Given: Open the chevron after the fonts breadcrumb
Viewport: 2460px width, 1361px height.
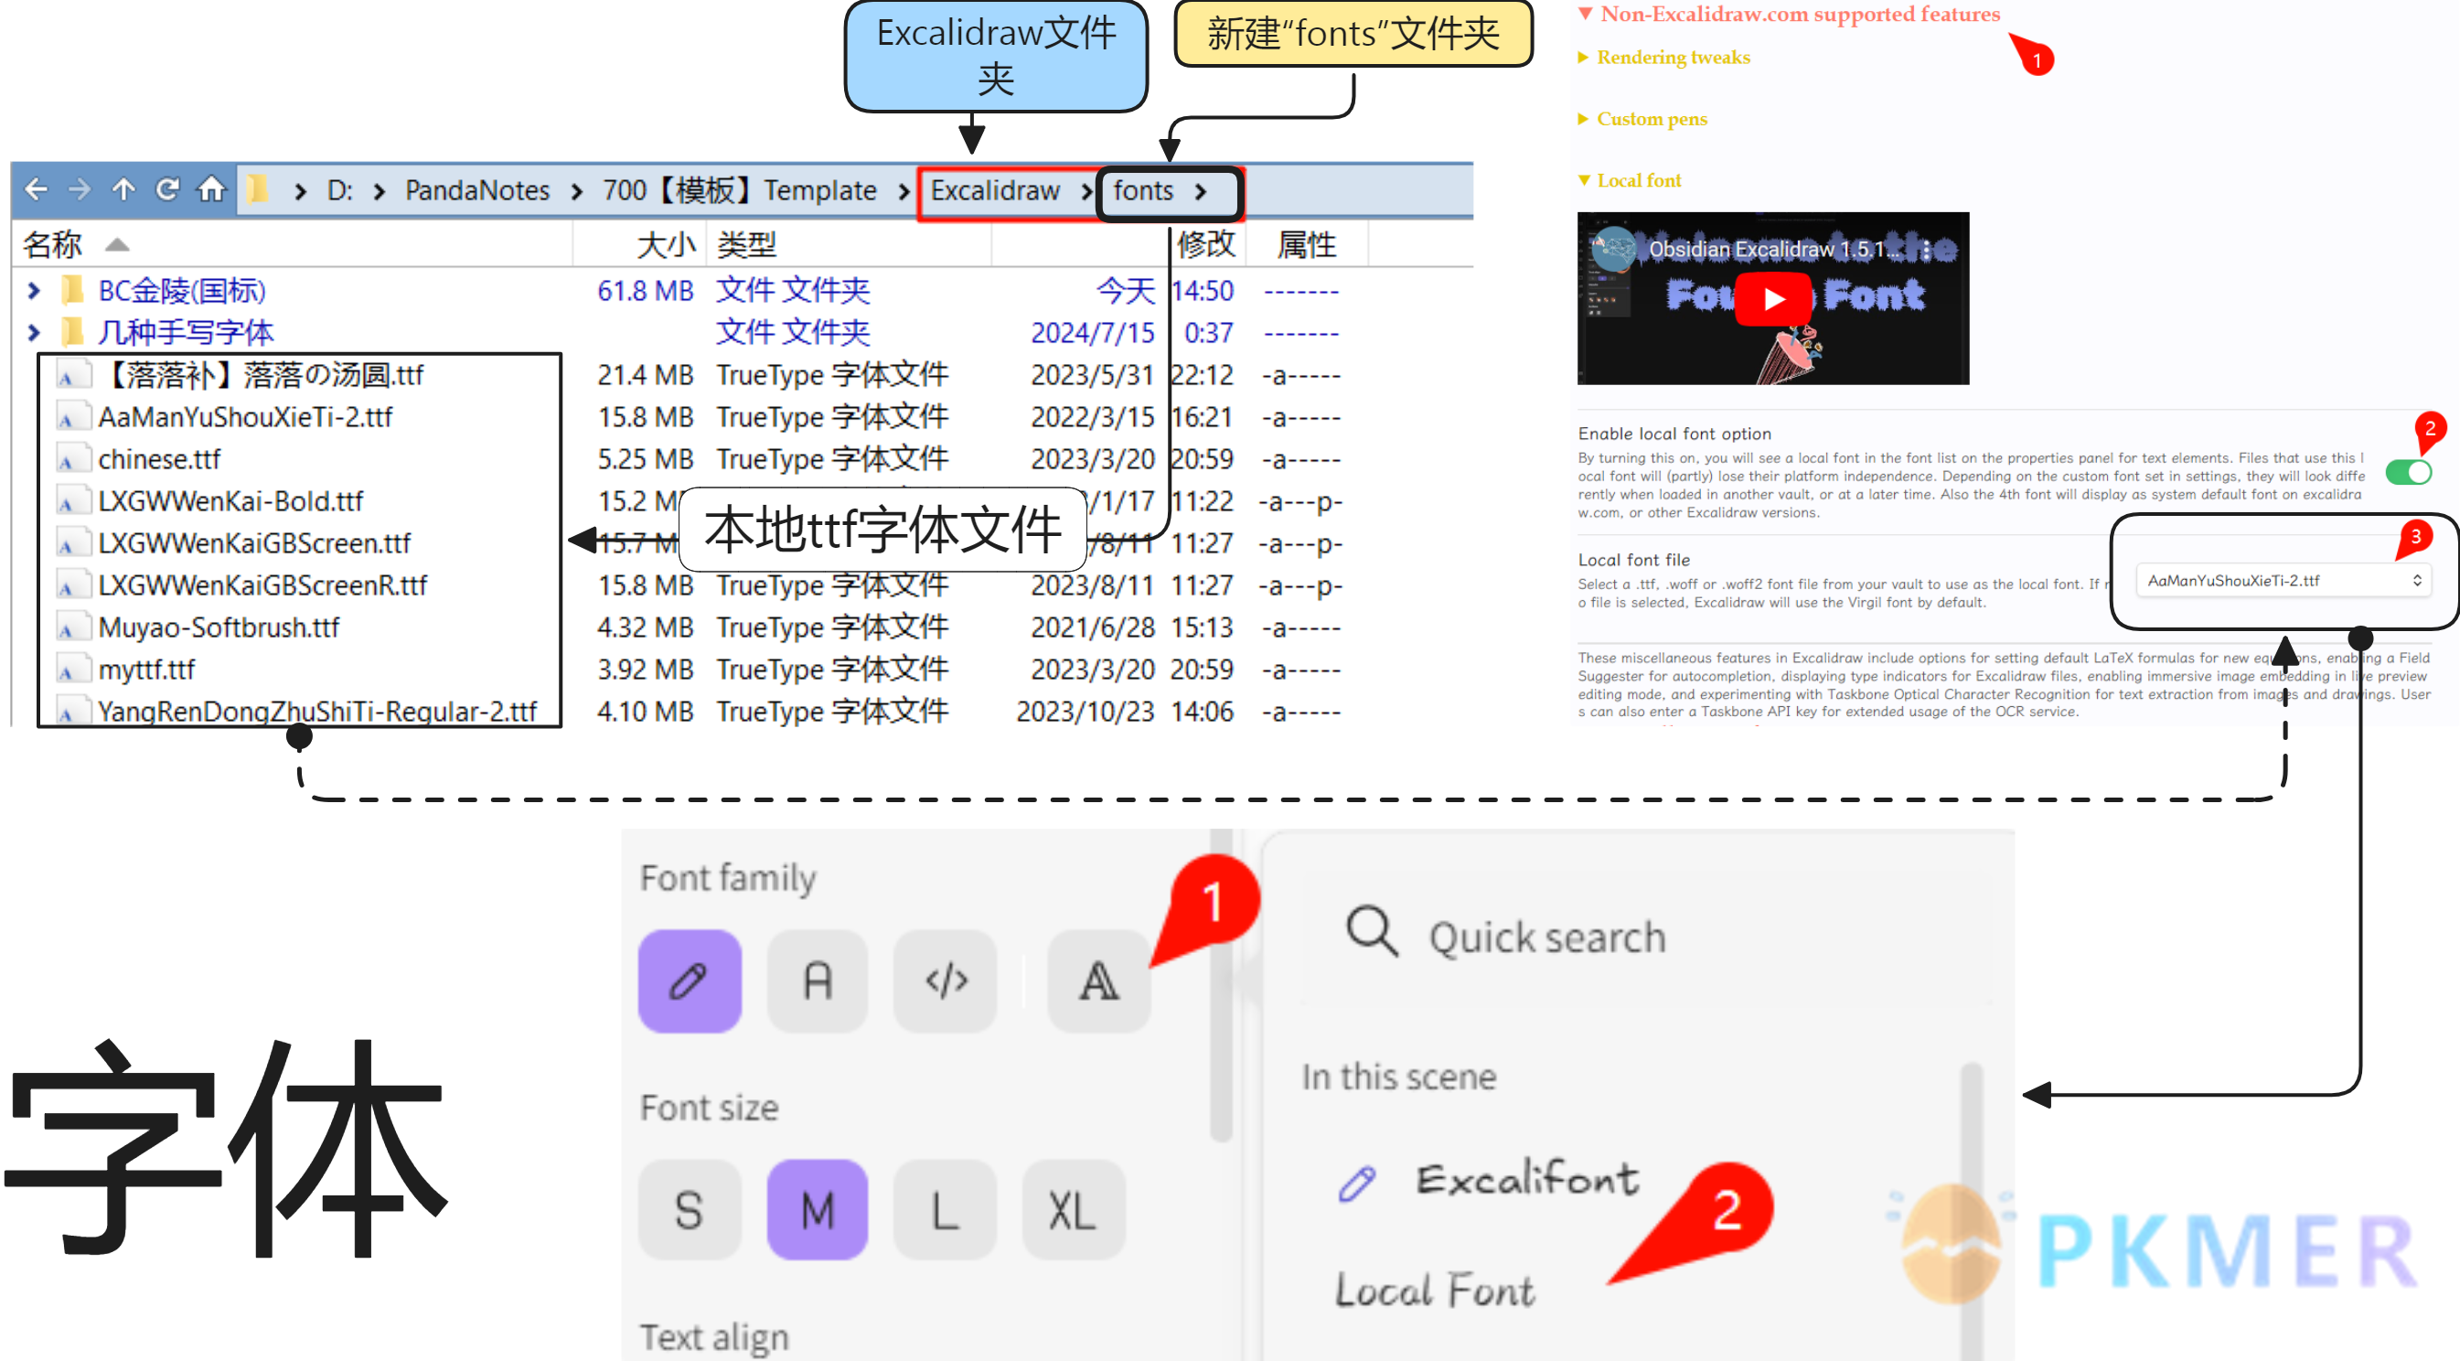Looking at the screenshot, I should point(1202,191).
